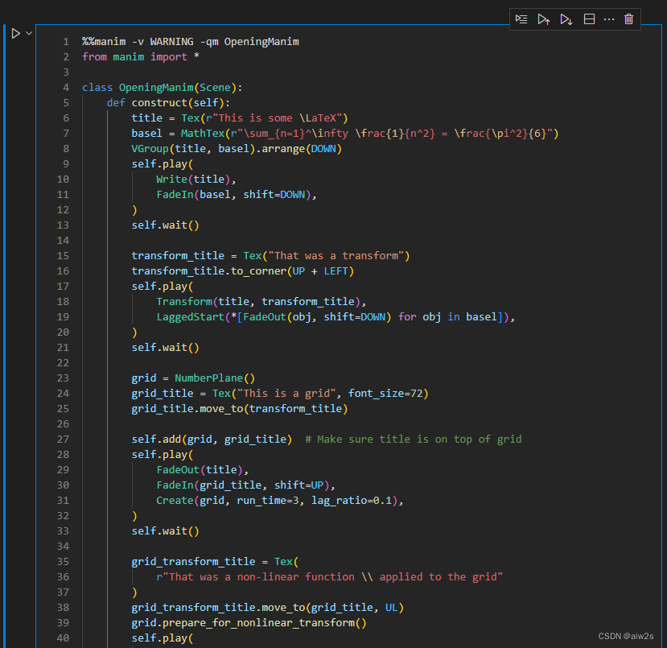Click the 'That was a non-linear function' string

click(x=330, y=577)
